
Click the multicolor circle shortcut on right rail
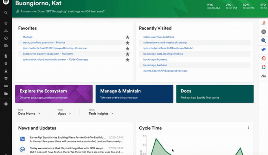click(x=263, y=67)
